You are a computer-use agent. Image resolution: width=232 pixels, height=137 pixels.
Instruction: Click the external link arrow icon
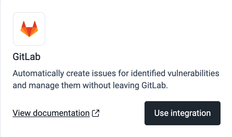coord(96,113)
